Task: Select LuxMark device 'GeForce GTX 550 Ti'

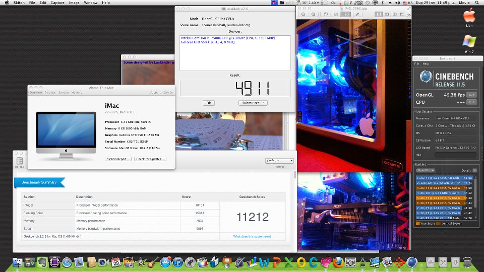Action: click(208, 42)
